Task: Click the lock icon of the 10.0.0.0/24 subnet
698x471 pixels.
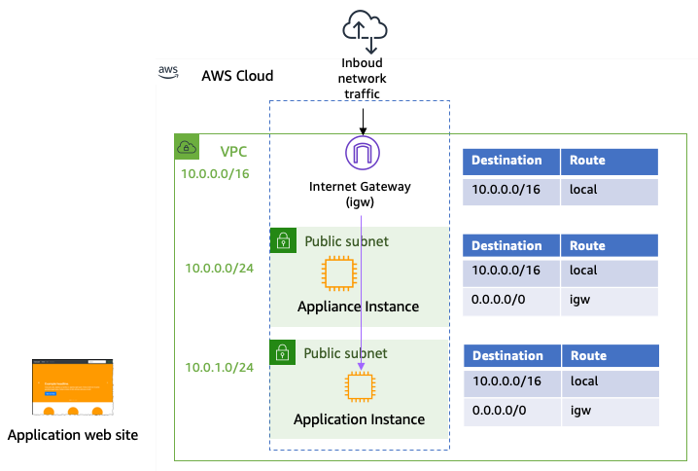Action: click(x=283, y=240)
